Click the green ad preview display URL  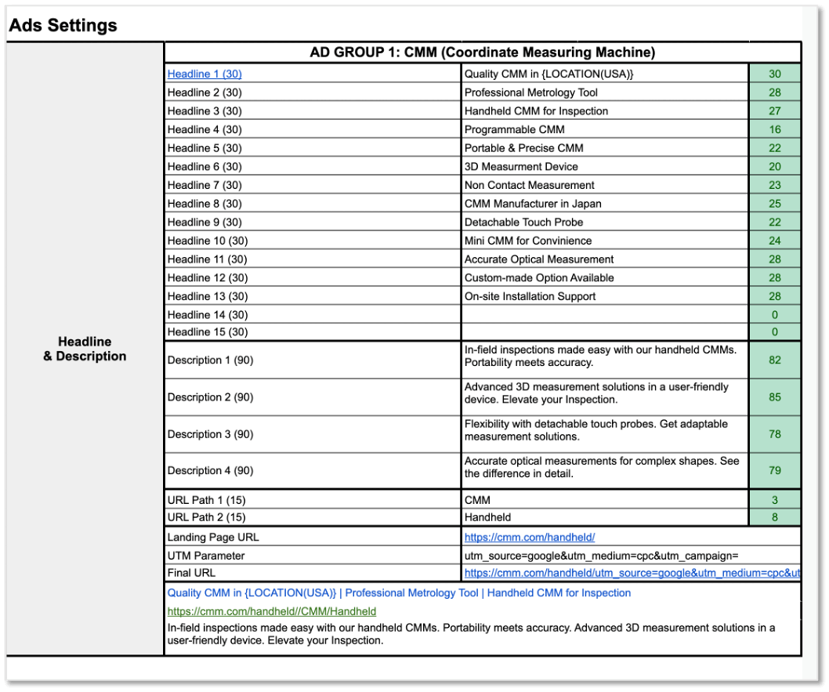click(271, 610)
